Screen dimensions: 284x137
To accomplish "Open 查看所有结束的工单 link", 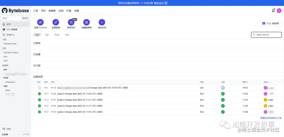I will (271, 118).
